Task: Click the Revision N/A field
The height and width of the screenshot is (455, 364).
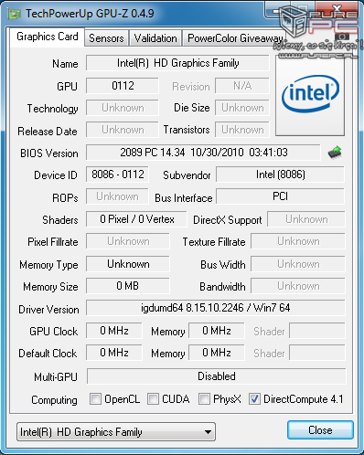Action: (x=242, y=86)
